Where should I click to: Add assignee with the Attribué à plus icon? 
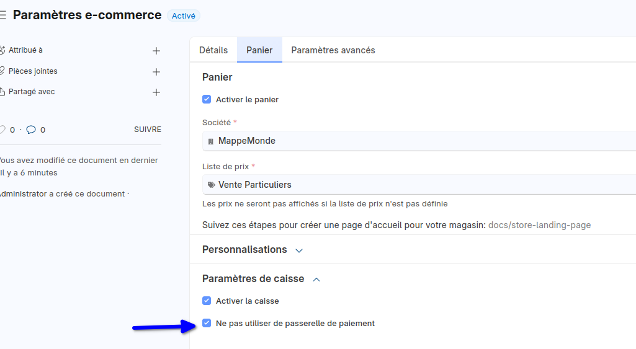pyautogui.click(x=156, y=51)
